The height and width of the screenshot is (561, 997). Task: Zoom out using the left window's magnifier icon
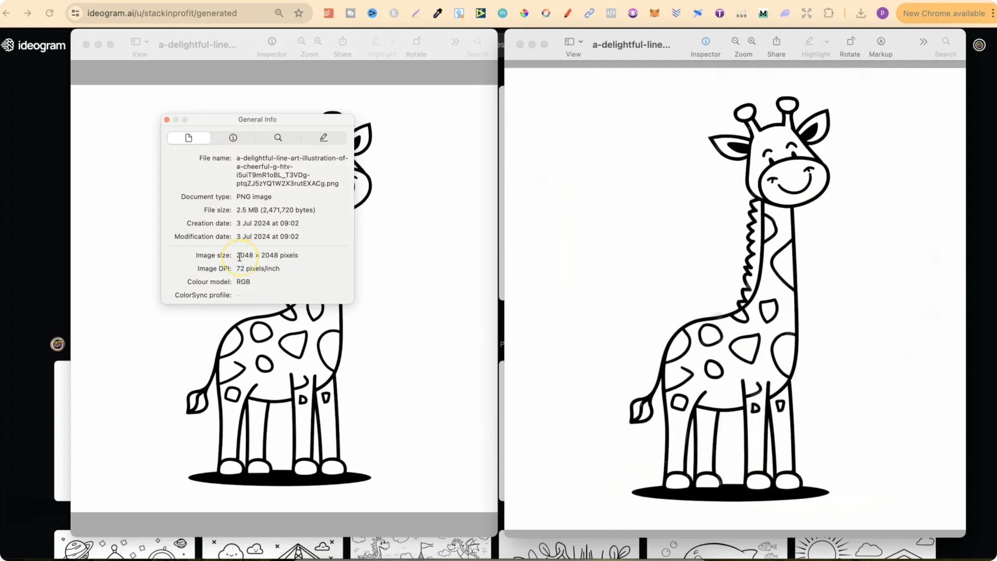pyautogui.click(x=302, y=42)
